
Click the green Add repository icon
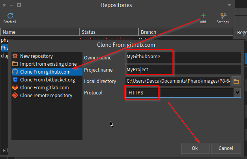(203, 16)
